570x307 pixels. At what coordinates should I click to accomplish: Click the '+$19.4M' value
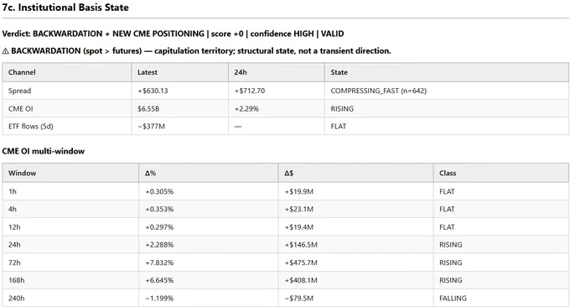coord(298,227)
